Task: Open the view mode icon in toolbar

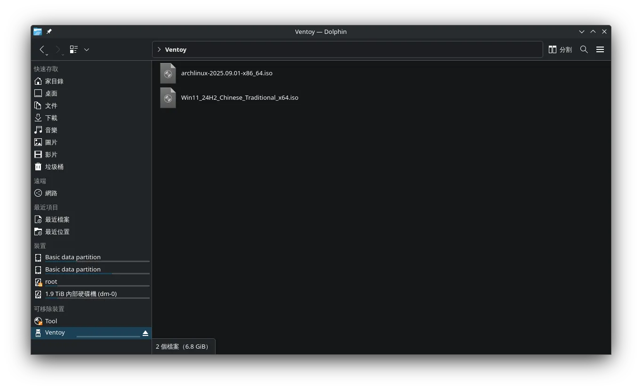Action: click(x=73, y=49)
